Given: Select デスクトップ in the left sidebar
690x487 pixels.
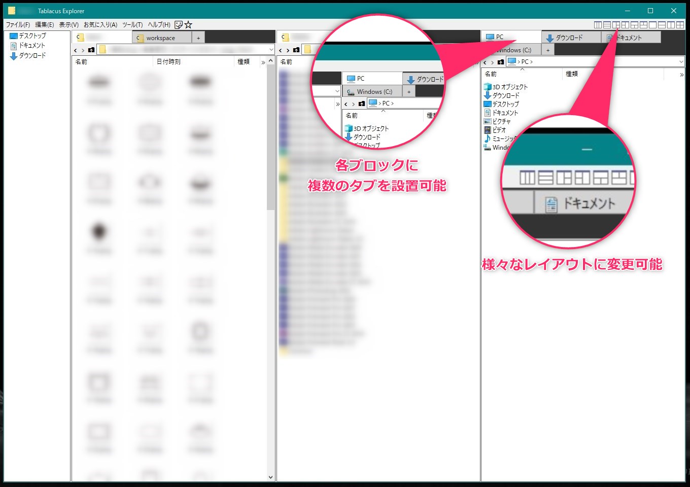Looking at the screenshot, I should tap(28, 36).
